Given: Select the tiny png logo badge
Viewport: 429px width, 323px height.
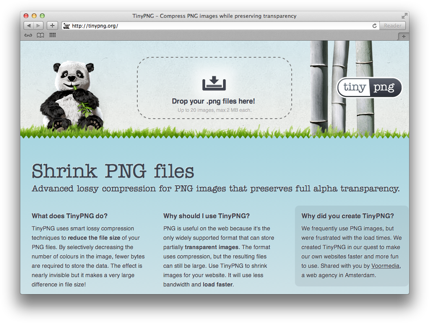Looking at the screenshot, I should click(369, 87).
